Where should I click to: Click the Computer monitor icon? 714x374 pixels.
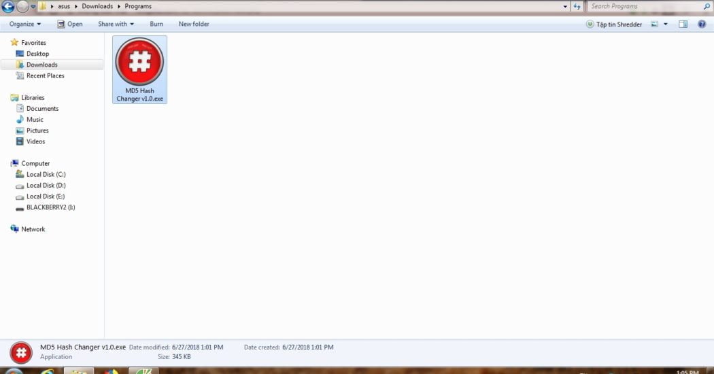click(x=14, y=163)
